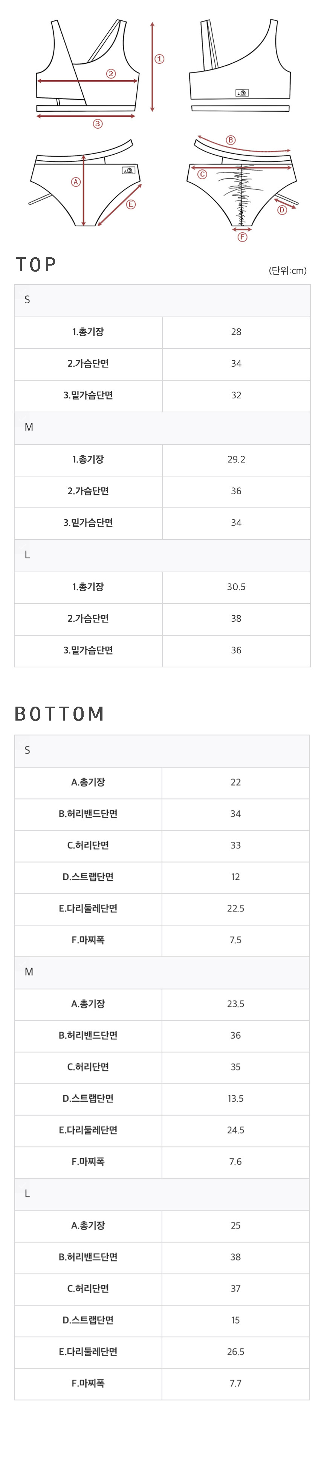
Task: Click the circled E leg opening marker
Action: click(130, 204)
